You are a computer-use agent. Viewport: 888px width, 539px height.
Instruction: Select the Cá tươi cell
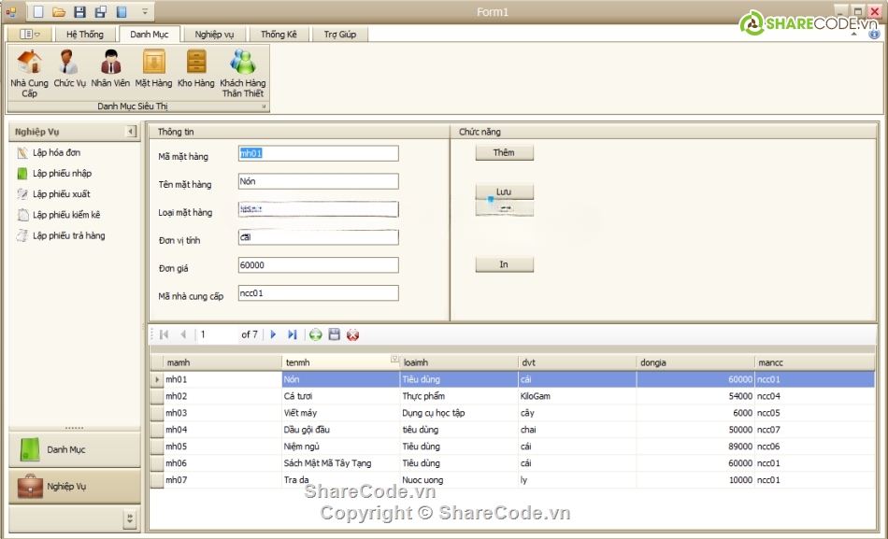tap(340, 396)
